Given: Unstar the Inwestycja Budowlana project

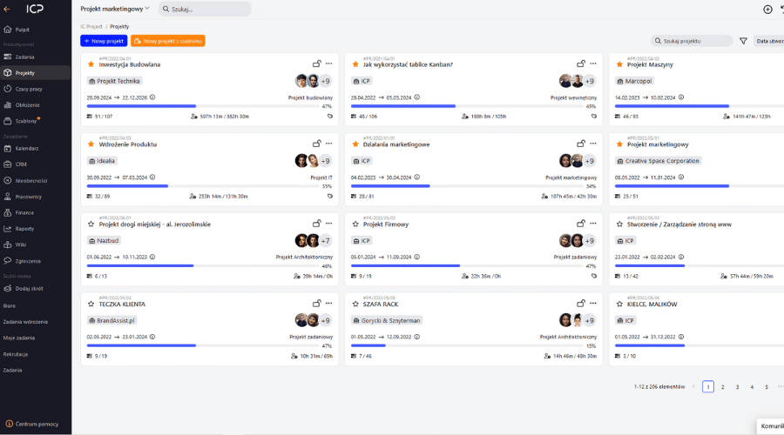Looking at the screenshot, I should 91,64.
